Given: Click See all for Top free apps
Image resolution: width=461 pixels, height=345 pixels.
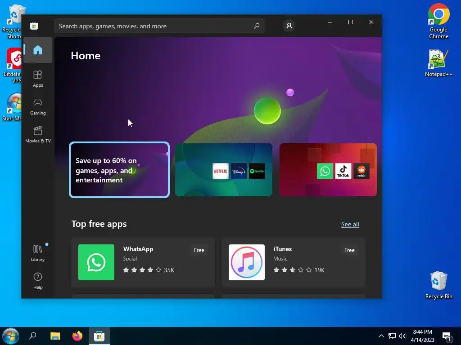Looking at the screenshot, I should pyautogui.click(x=350, y=225).
